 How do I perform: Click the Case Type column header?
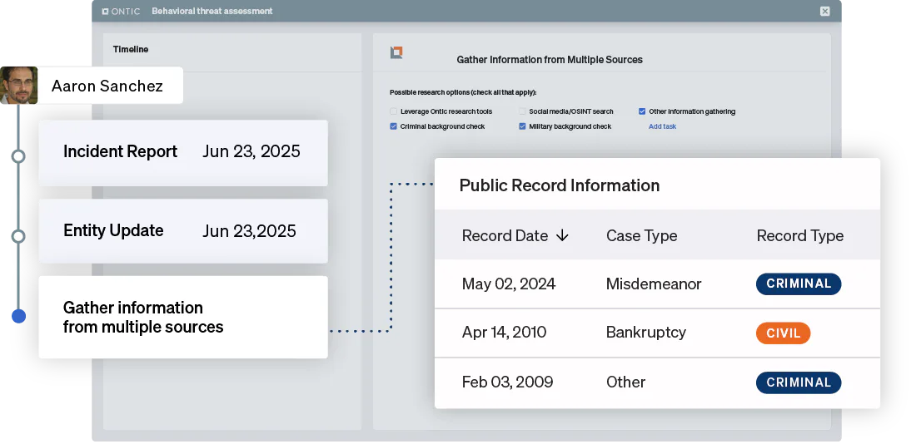click(x=641, y=235)
